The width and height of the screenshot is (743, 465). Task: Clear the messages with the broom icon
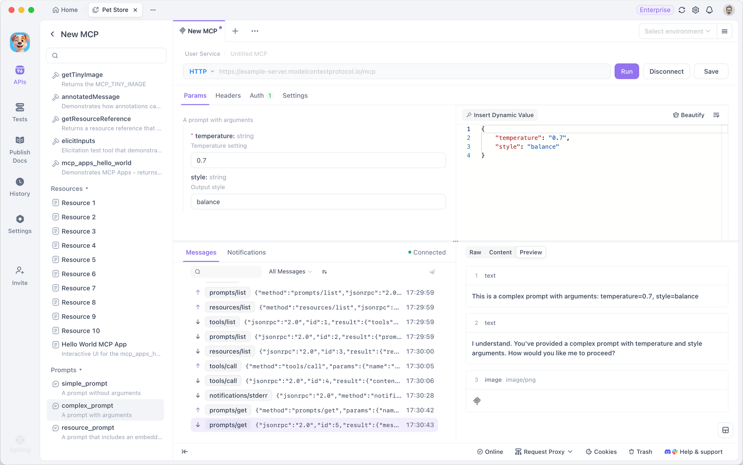tap(432, 272)
